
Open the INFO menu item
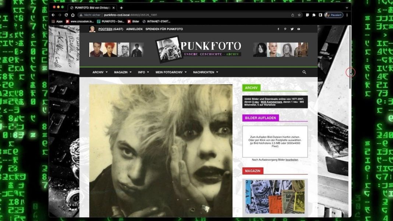point(144,72)
